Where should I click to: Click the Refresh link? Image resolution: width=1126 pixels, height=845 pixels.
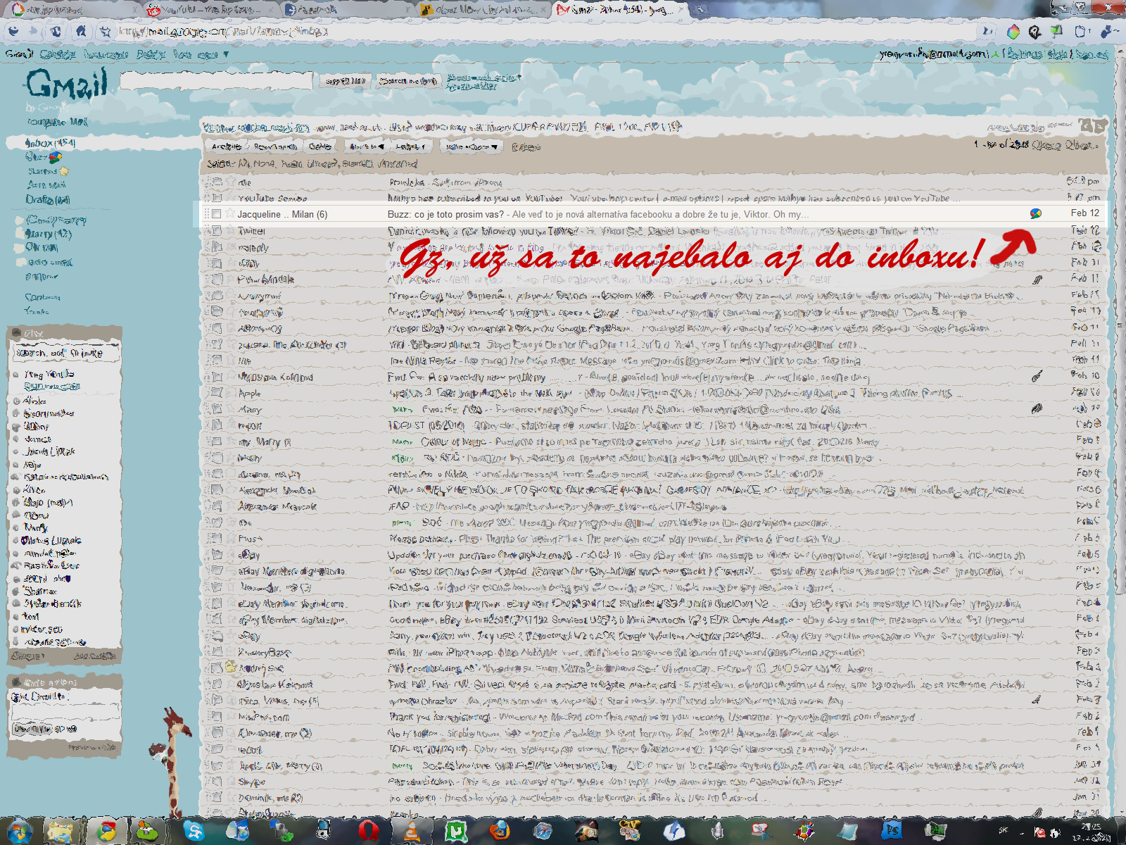click(526, 146)
